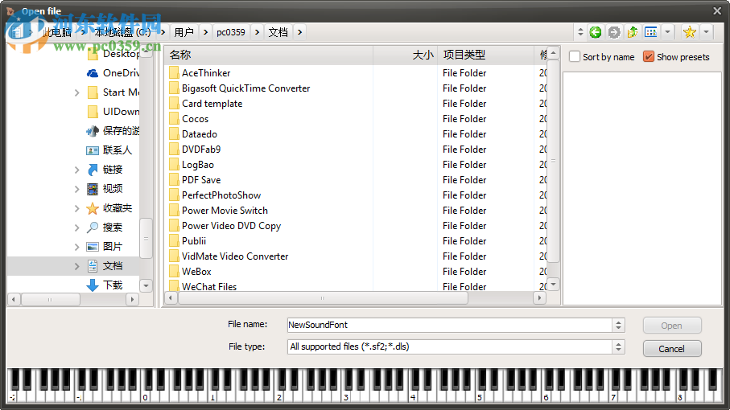Open the favorites dropdown arrow
730x410 pixels.
pyautogui.click(x=706, y=32)
